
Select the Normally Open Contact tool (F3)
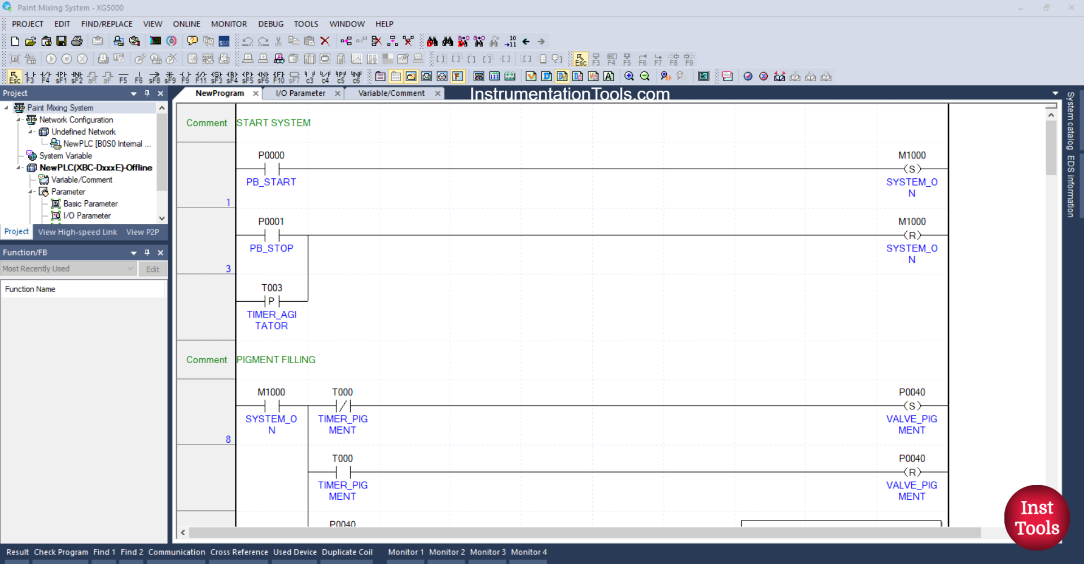tap(29, 77)
